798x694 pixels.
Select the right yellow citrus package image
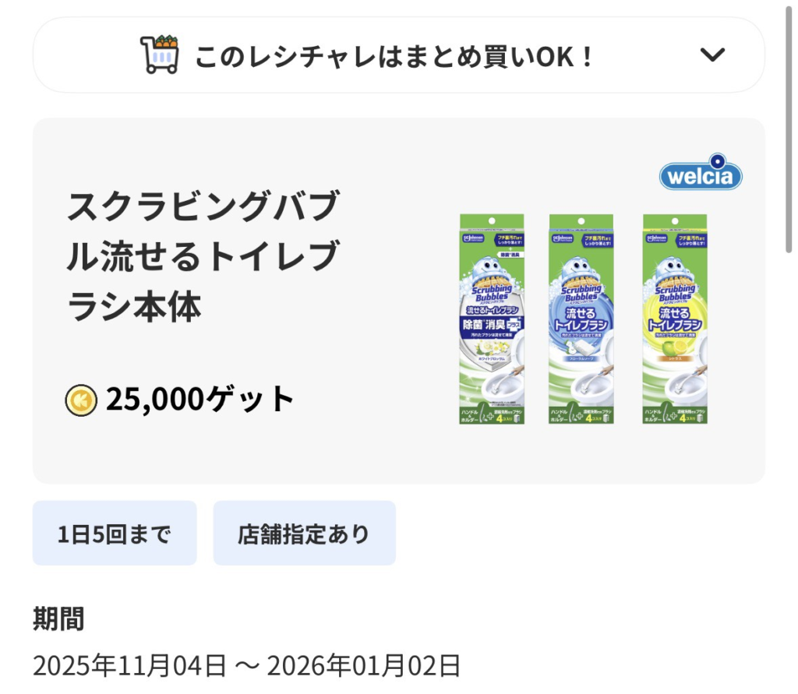675,319
